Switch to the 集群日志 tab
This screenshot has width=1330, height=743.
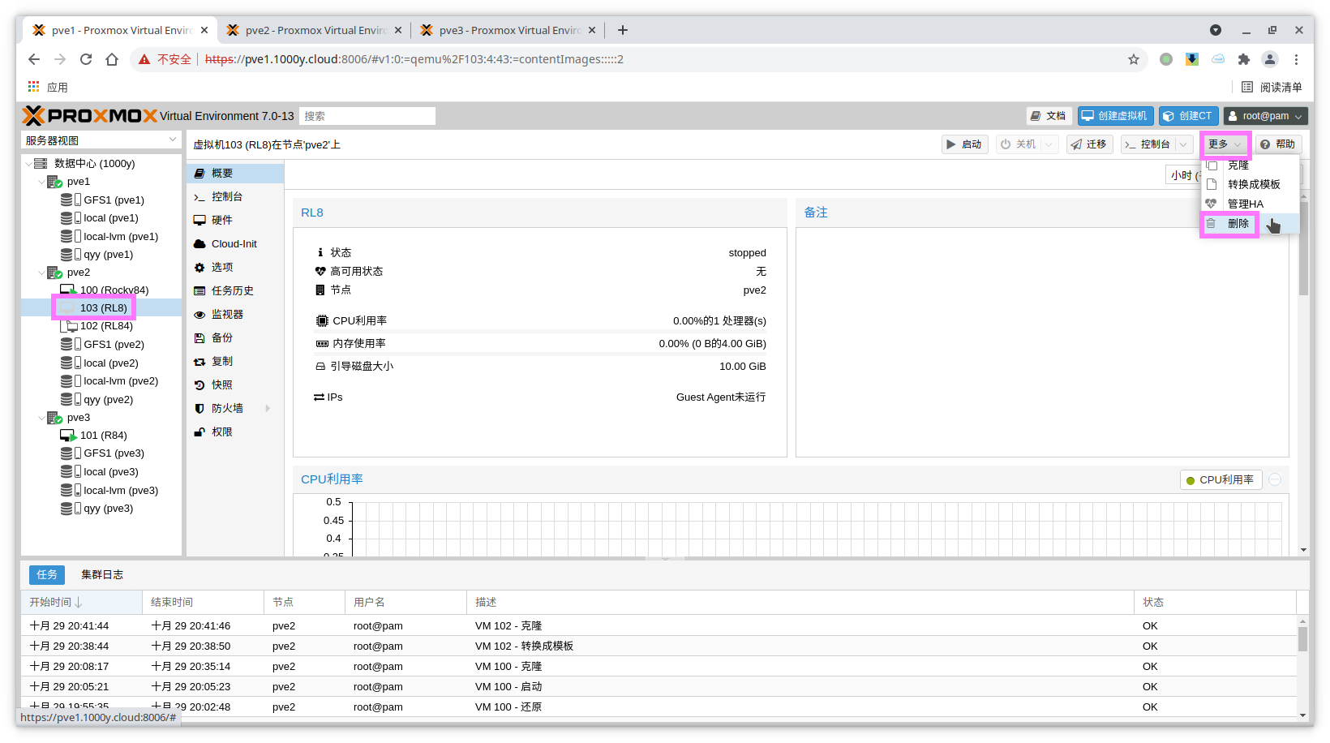pos(102,575)
